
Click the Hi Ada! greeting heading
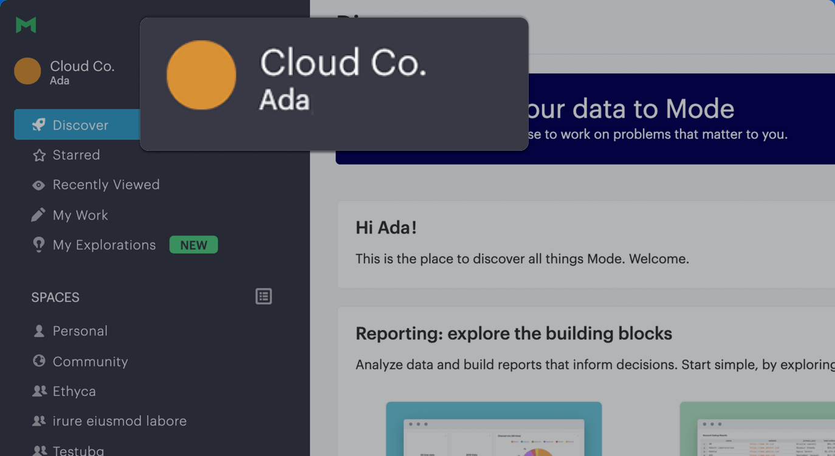(386, 228)
